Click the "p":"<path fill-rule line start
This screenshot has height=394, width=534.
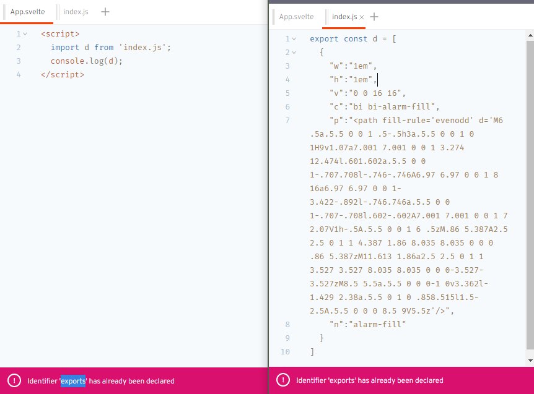(416, 121)
